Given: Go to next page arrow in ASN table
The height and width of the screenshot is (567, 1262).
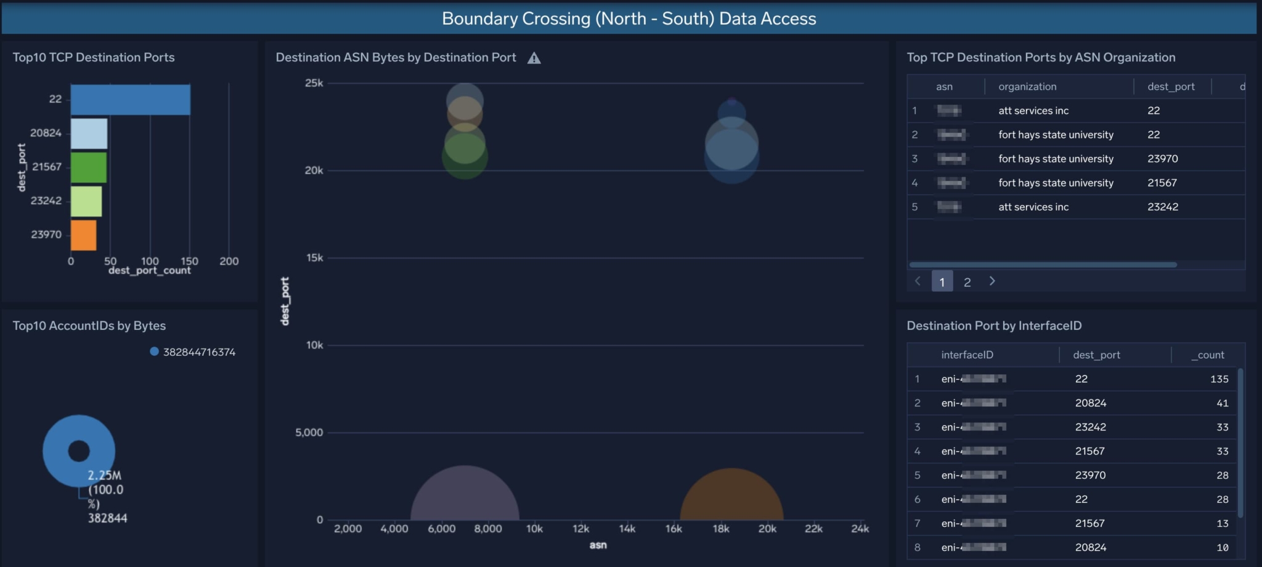Looking at the screenshot, I should pos(992,281).
